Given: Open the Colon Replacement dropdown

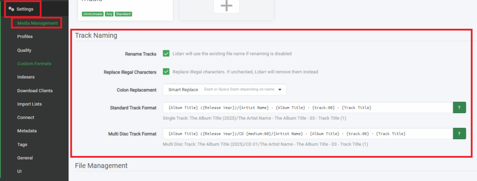Looking at the screenshot, I should point(225,90).
